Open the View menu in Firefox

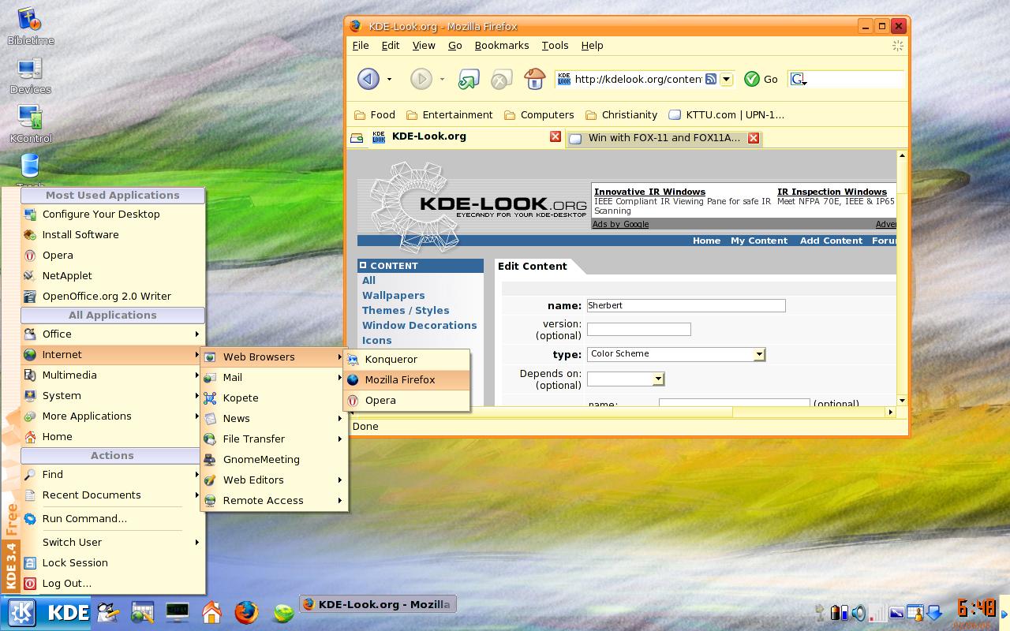[424, 46]
